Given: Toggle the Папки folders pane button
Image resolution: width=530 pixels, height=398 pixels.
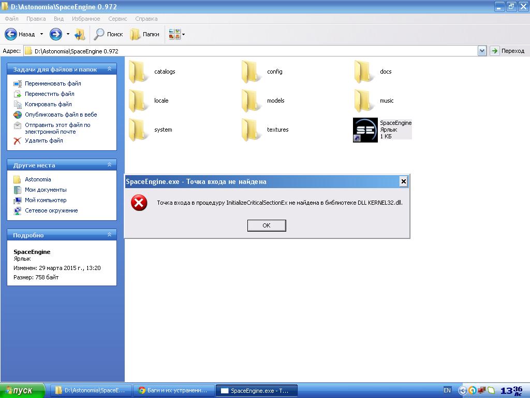Looking at the screenshot, I should pos(145,34).
